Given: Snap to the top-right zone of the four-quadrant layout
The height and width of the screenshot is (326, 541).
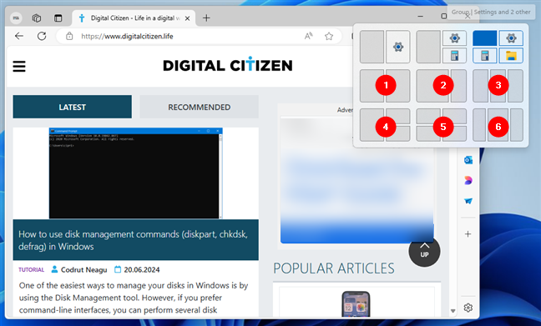Looking at the screenshot, I should (x=454, y=117).
